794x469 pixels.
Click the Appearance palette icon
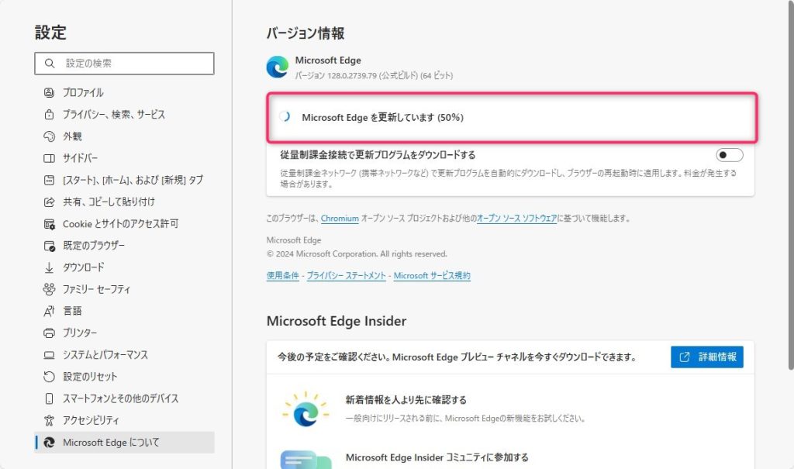[49, 136]
